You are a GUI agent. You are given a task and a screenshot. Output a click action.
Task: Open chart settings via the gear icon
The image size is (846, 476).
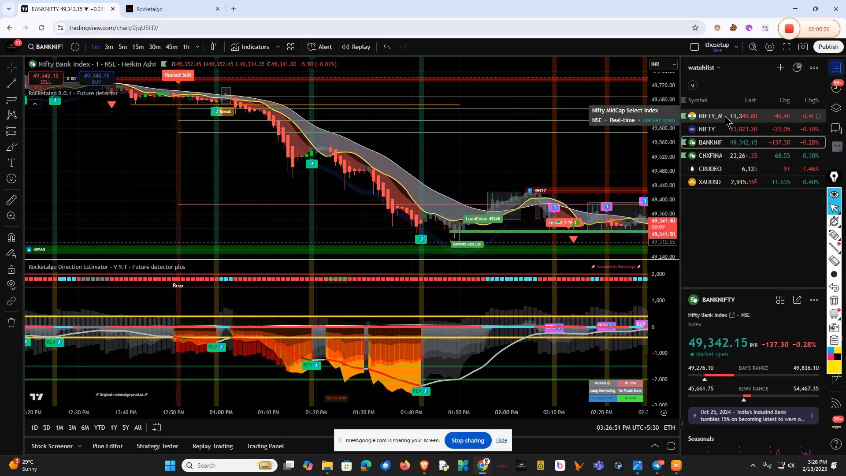coord(770,46)
